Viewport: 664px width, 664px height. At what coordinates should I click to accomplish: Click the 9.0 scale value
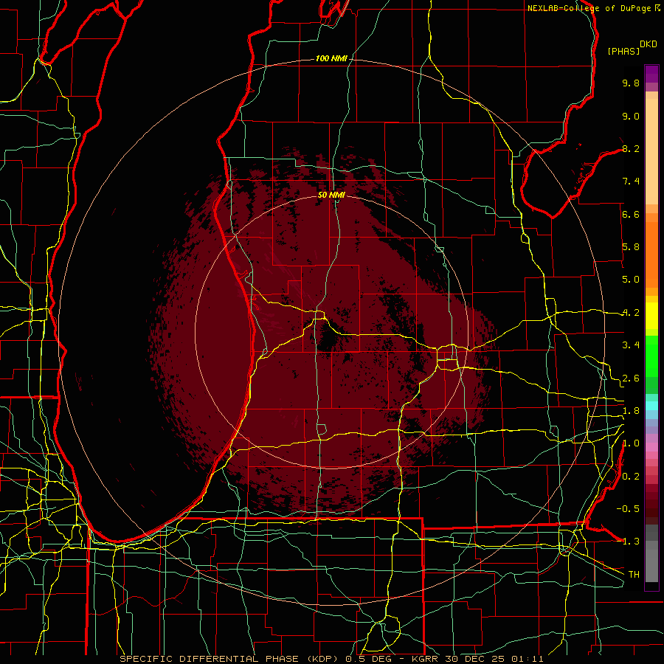point(631,116)
